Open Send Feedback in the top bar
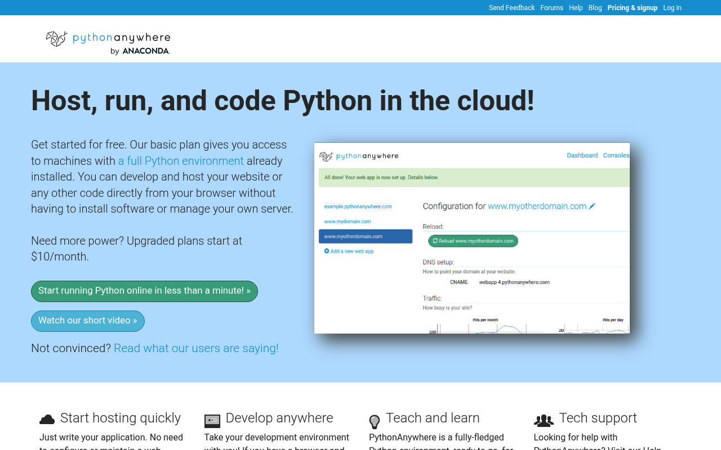This screenshot has height=450, width=721. (512, 8)
